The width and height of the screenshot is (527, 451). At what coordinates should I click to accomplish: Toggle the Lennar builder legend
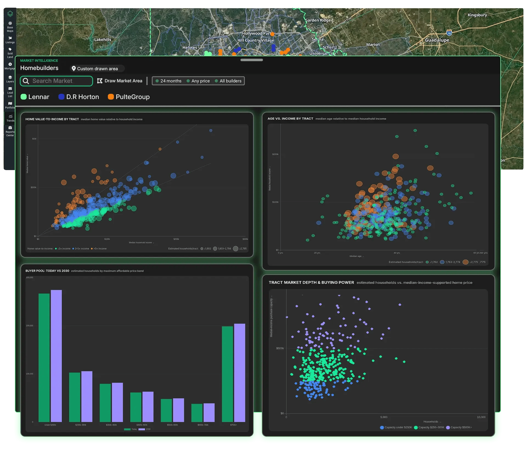[35, 97]
